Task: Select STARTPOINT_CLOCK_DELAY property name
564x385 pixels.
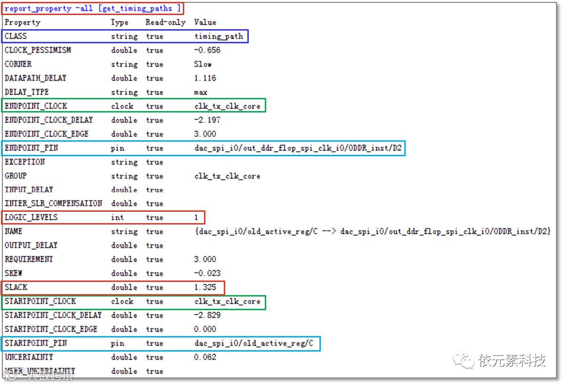Action: (53, 315)
